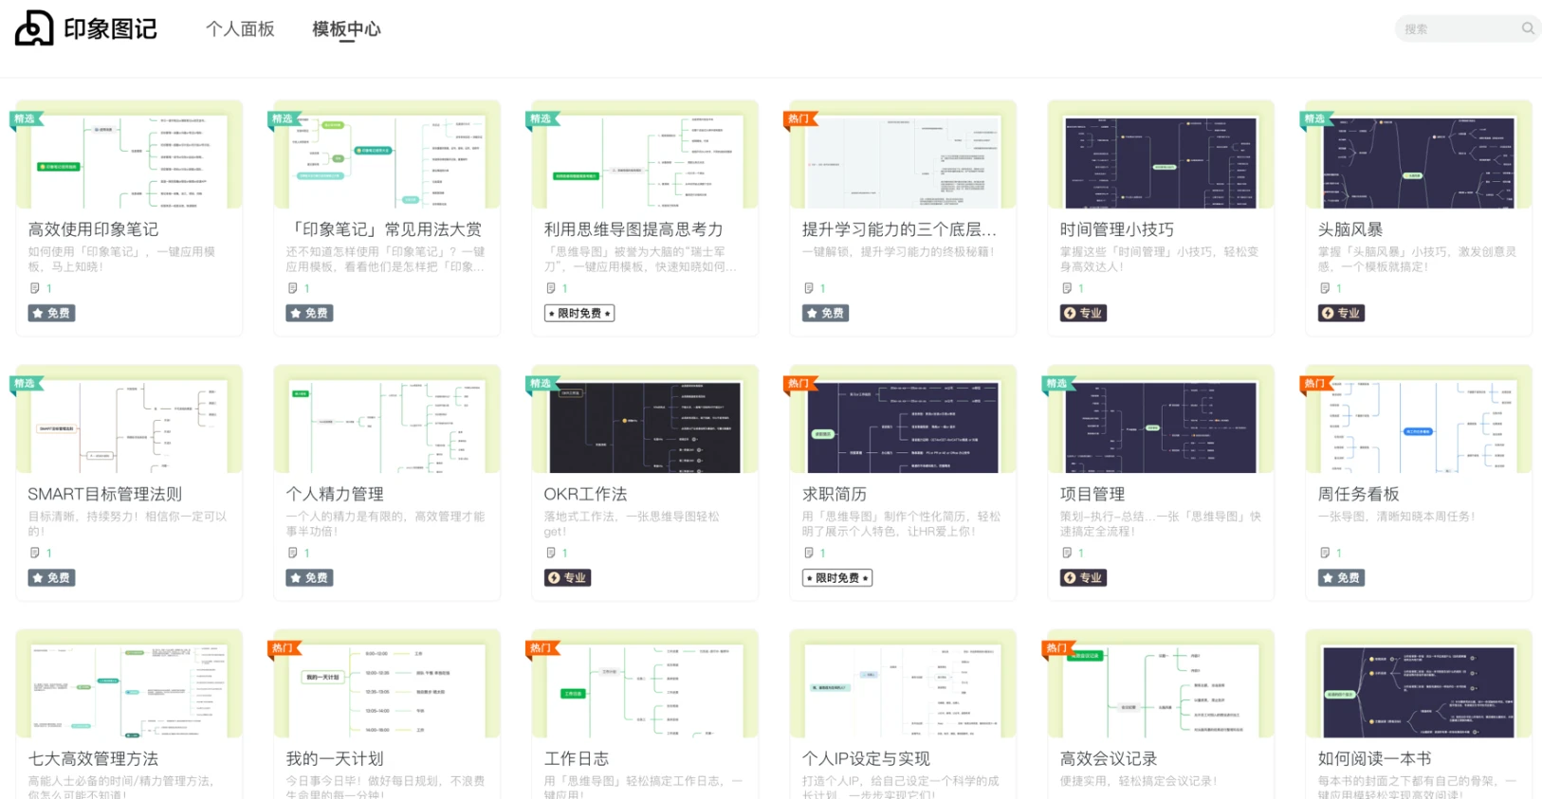Open the 项目管理 template thumbnail
1542x799 pixels.
(x=1161, y=419)
